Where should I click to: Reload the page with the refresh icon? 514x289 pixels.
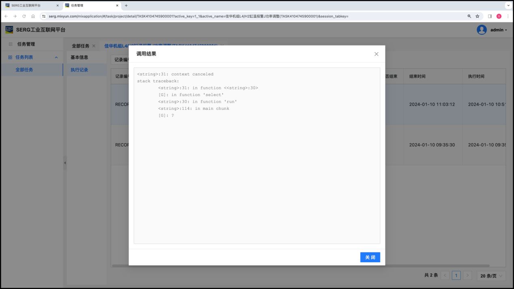point(24,16)
